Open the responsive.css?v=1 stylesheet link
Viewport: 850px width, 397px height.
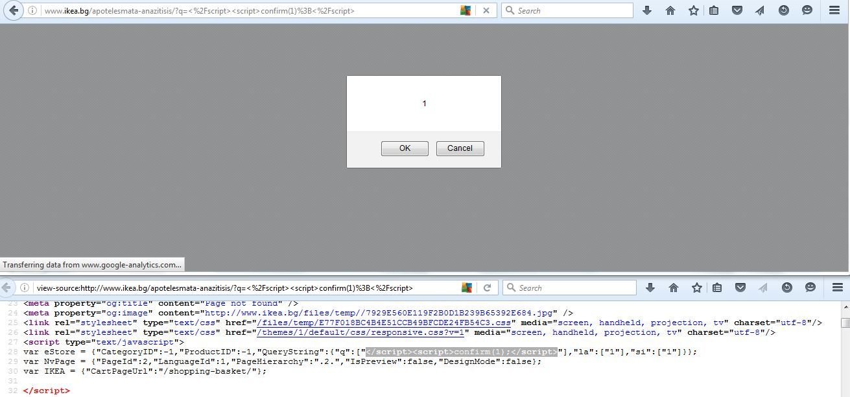(x=360, y=332)
